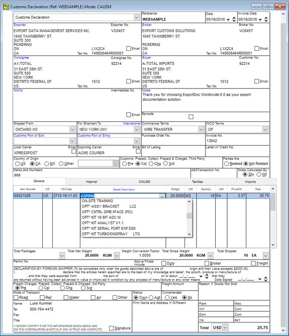Switch to the Textiles tab
The height and width of the screenshot is (336, 289).
[197, 182]
